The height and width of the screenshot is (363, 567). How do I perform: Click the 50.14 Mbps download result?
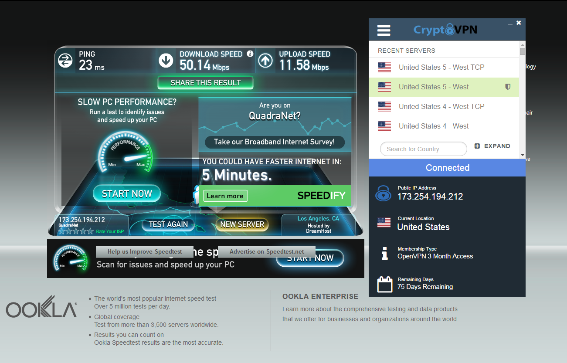tap(204, 66)
